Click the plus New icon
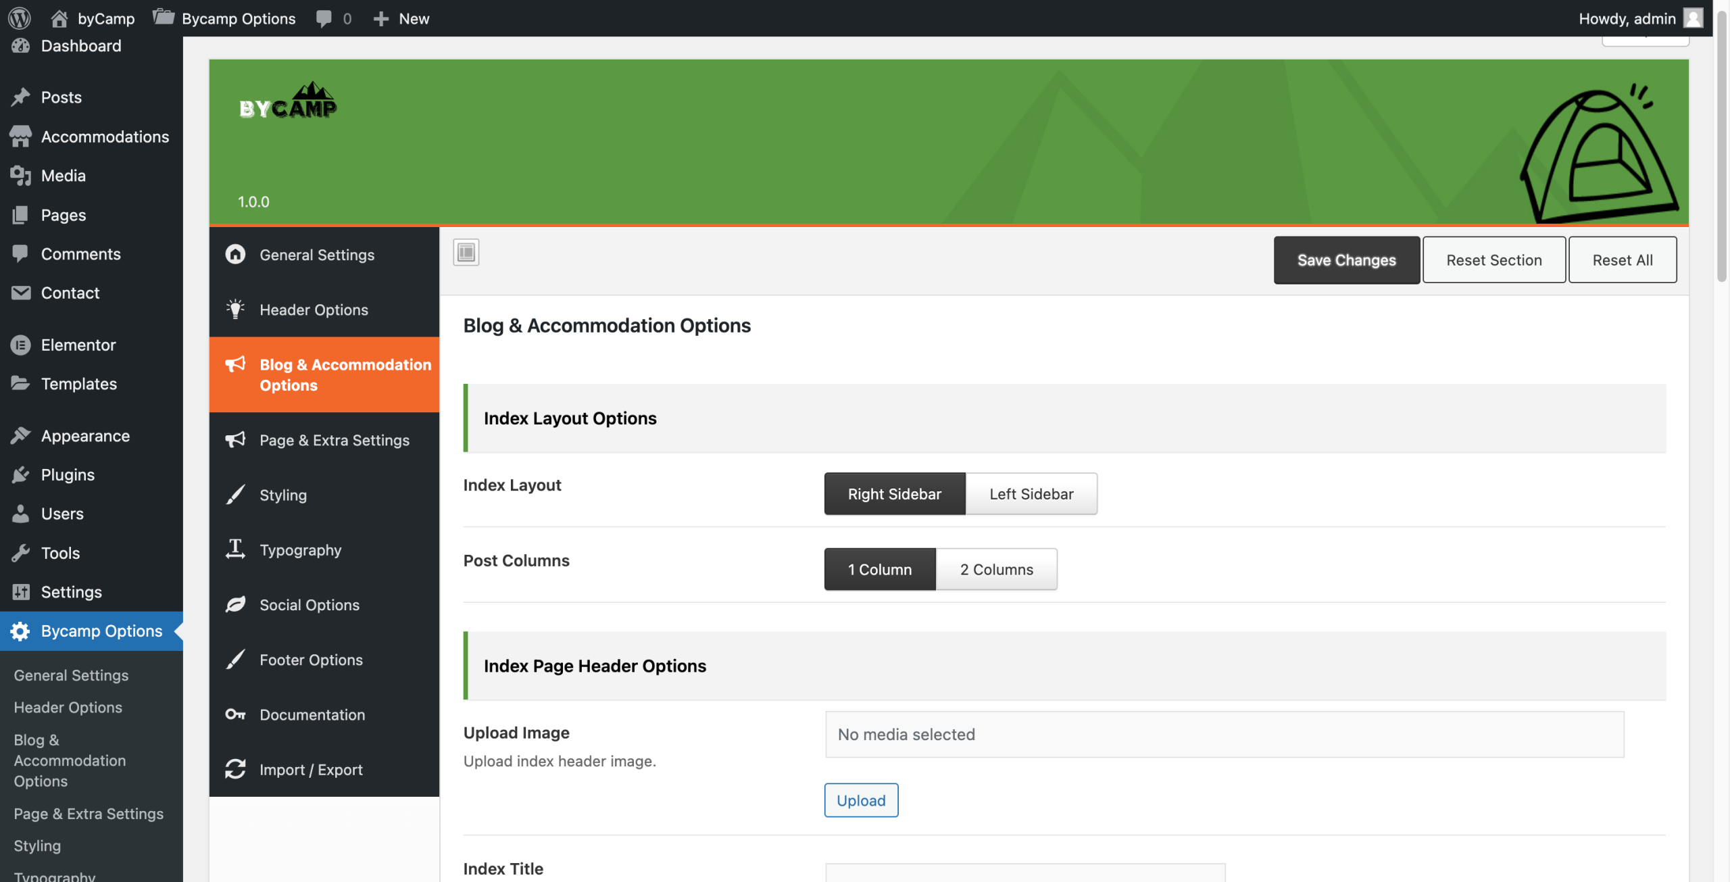 pyautogui.click(x=381, y=18)
